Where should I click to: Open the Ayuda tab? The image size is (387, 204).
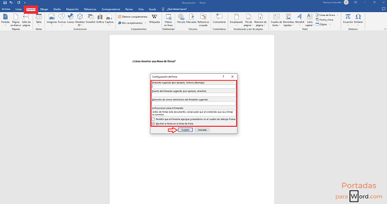click(152, 9)
